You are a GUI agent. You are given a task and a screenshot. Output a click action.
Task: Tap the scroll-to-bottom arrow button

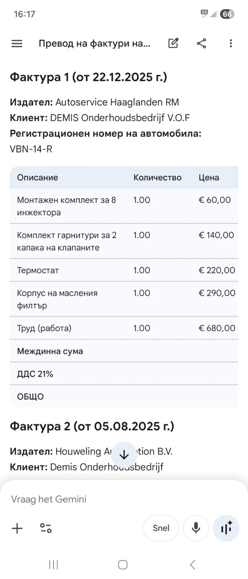pyautogui.click(x=124, y=455)
